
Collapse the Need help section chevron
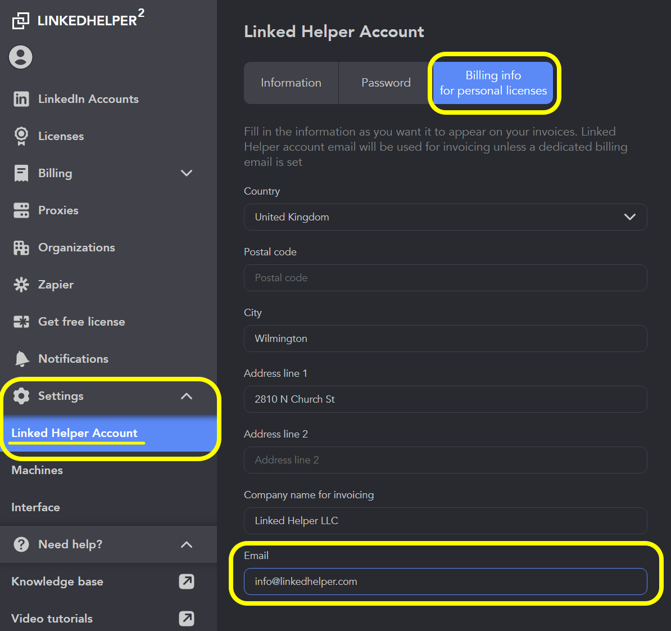[x=187, y=544]
